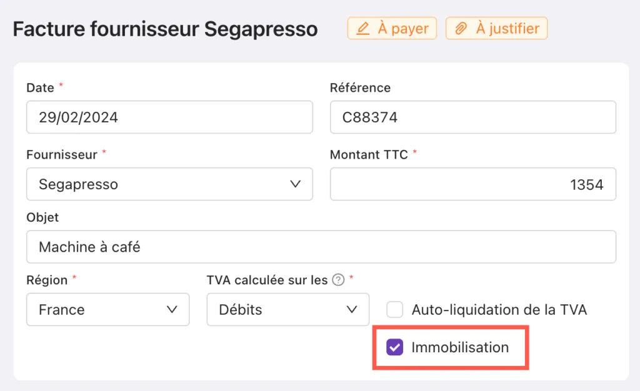The width and height of the screenshot is (640, 391).
Task: Enable Auto-liquidation de la TVA checkbox
Action: tap(395, 309)
